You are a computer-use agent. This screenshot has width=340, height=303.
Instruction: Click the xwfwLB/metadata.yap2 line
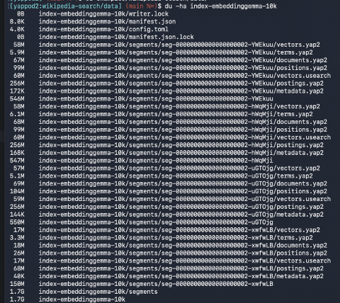pos(166,276)
